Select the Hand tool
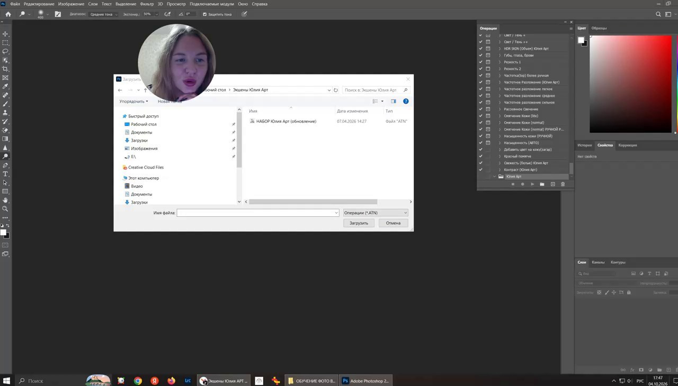 [x=5, y=200]
